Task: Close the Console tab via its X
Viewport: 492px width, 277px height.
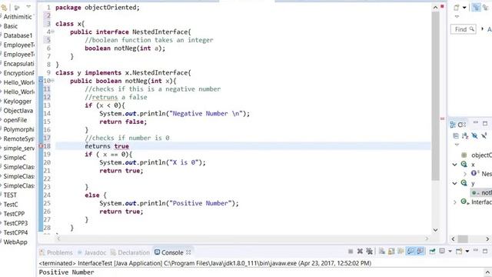Action: click(188, 252)
